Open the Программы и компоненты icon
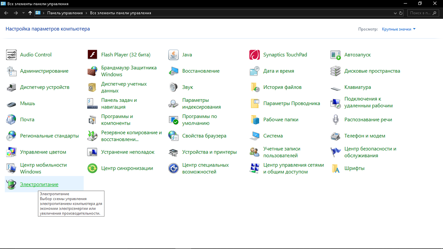This screenshot has width=443, height=249. coord(92,120)
